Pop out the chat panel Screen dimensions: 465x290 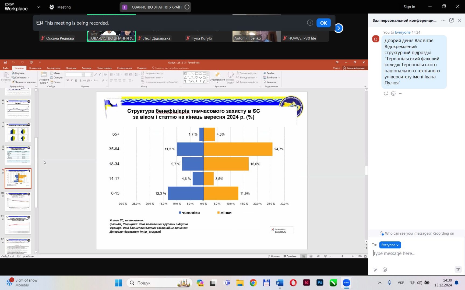451,20
